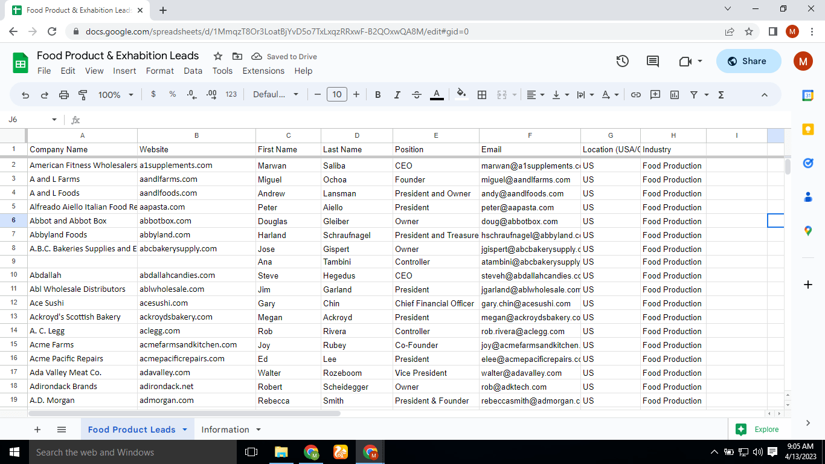Click the Insert comment icon
Viewport: 825px width, 464px height.
(x=655, y=95)
